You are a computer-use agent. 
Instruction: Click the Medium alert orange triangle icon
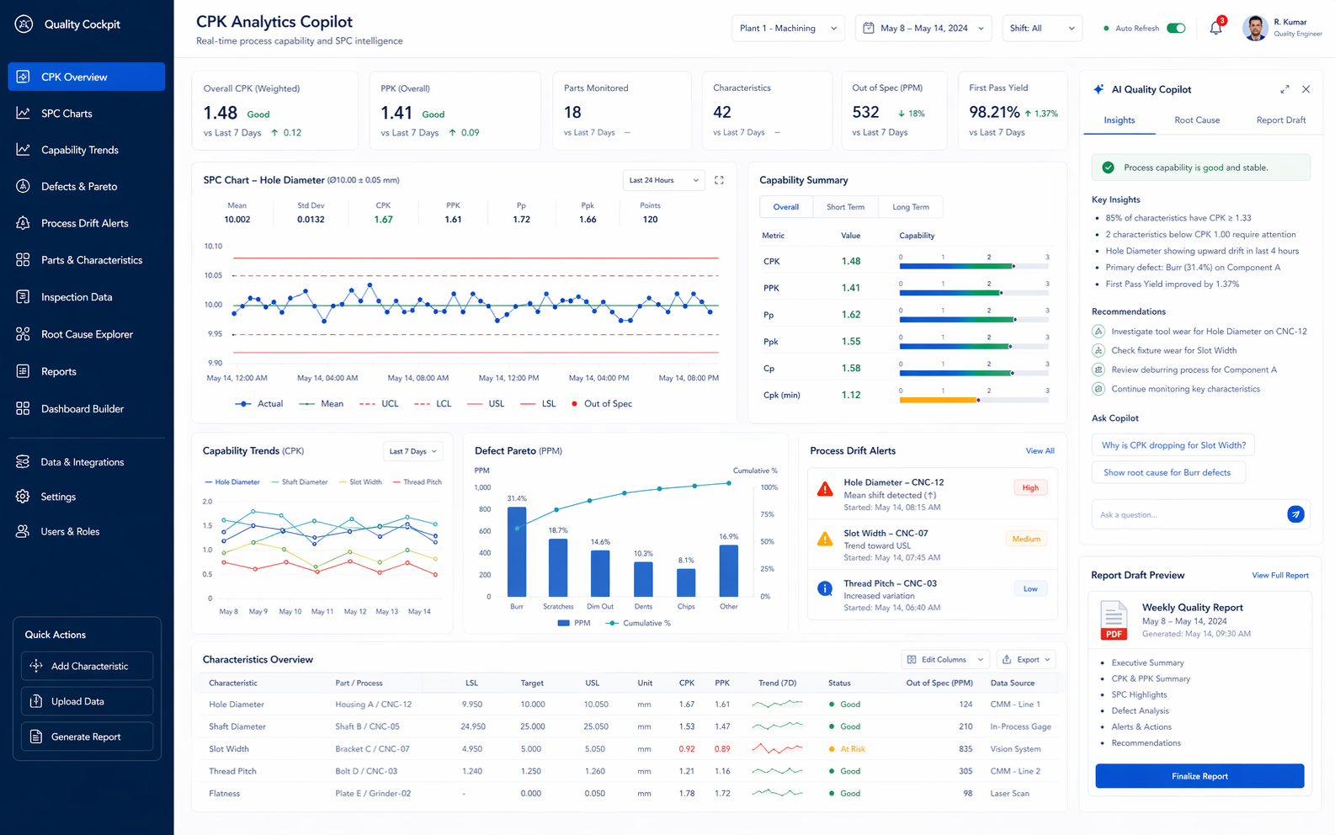pos(825,539)
